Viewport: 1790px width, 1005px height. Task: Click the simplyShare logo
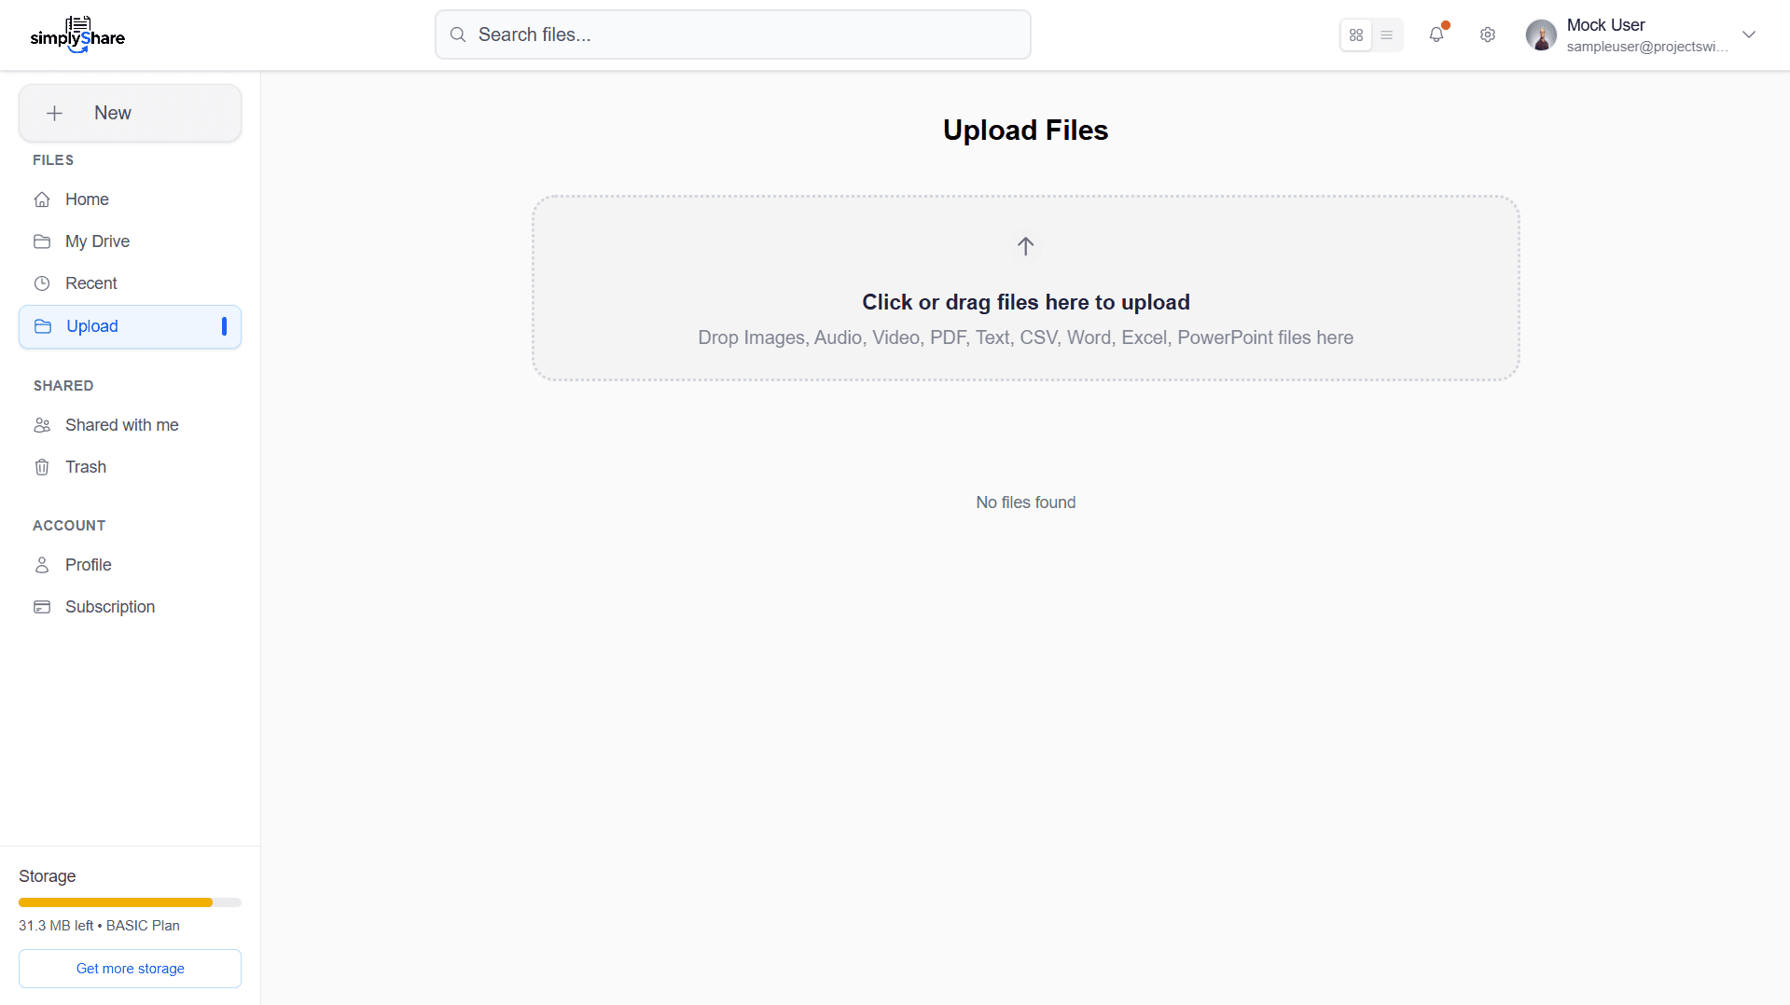(77, 35)
